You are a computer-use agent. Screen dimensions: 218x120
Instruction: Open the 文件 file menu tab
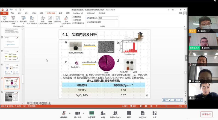click(4, 13)
